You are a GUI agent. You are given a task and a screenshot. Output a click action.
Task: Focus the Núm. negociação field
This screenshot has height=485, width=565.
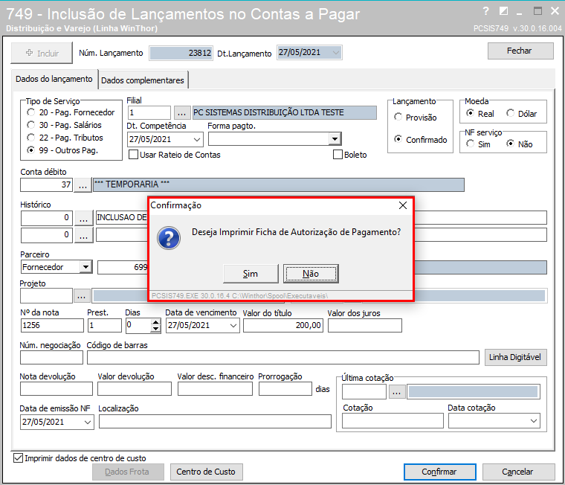point(51,357)
